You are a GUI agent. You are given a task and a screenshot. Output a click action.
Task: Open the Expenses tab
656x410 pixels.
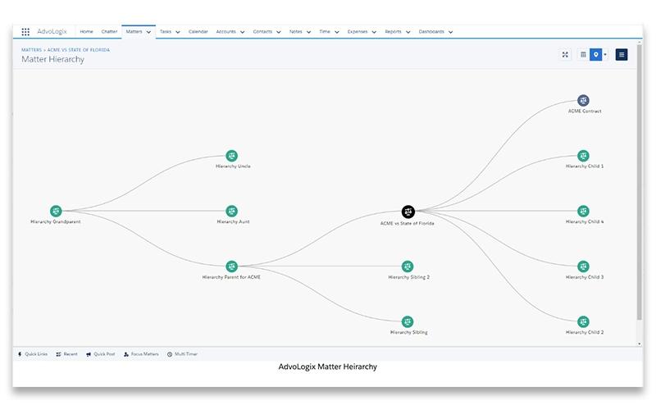tap(358, 32)
